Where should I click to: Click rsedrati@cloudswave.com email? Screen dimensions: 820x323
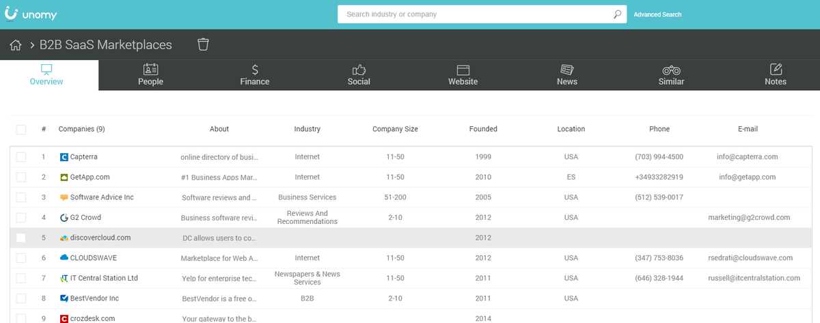pyautogui.click(x=750, y=258)
